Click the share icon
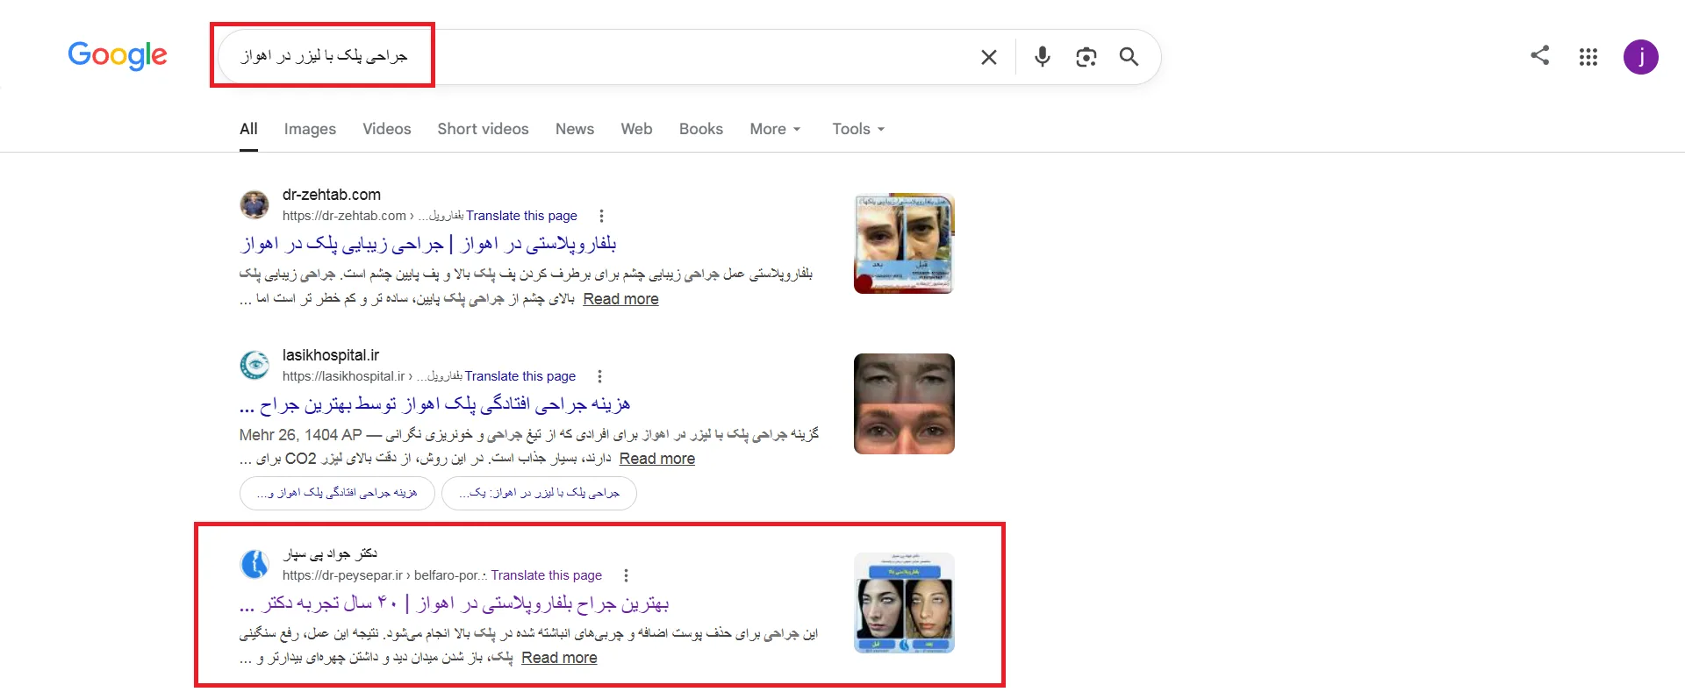The height and width of the screenshot is (699, 1685). pyautogui.click(x=1539, y=55)
